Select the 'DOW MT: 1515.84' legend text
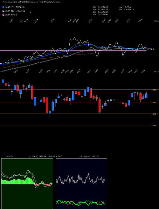The image size is (159, 209). [15, 11]
